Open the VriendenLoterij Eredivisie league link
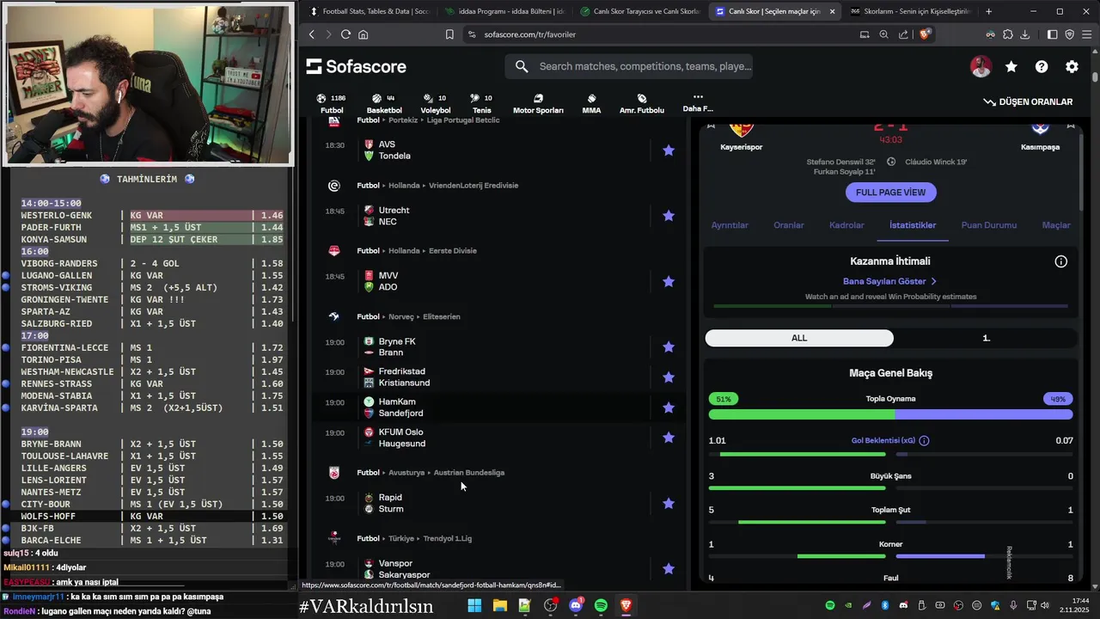 (x=474, y=186)
